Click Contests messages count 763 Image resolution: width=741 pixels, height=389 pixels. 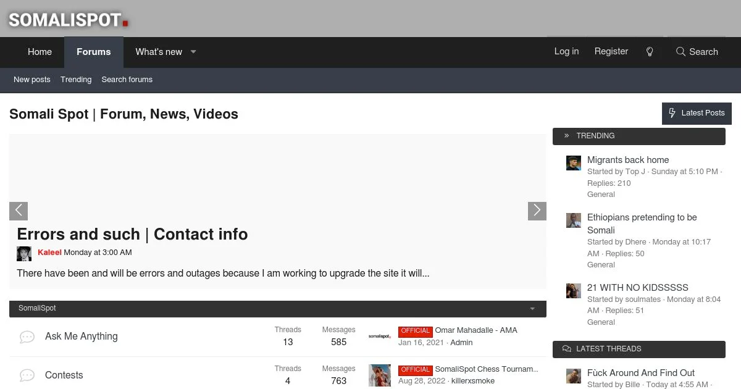tap(339, 381)
